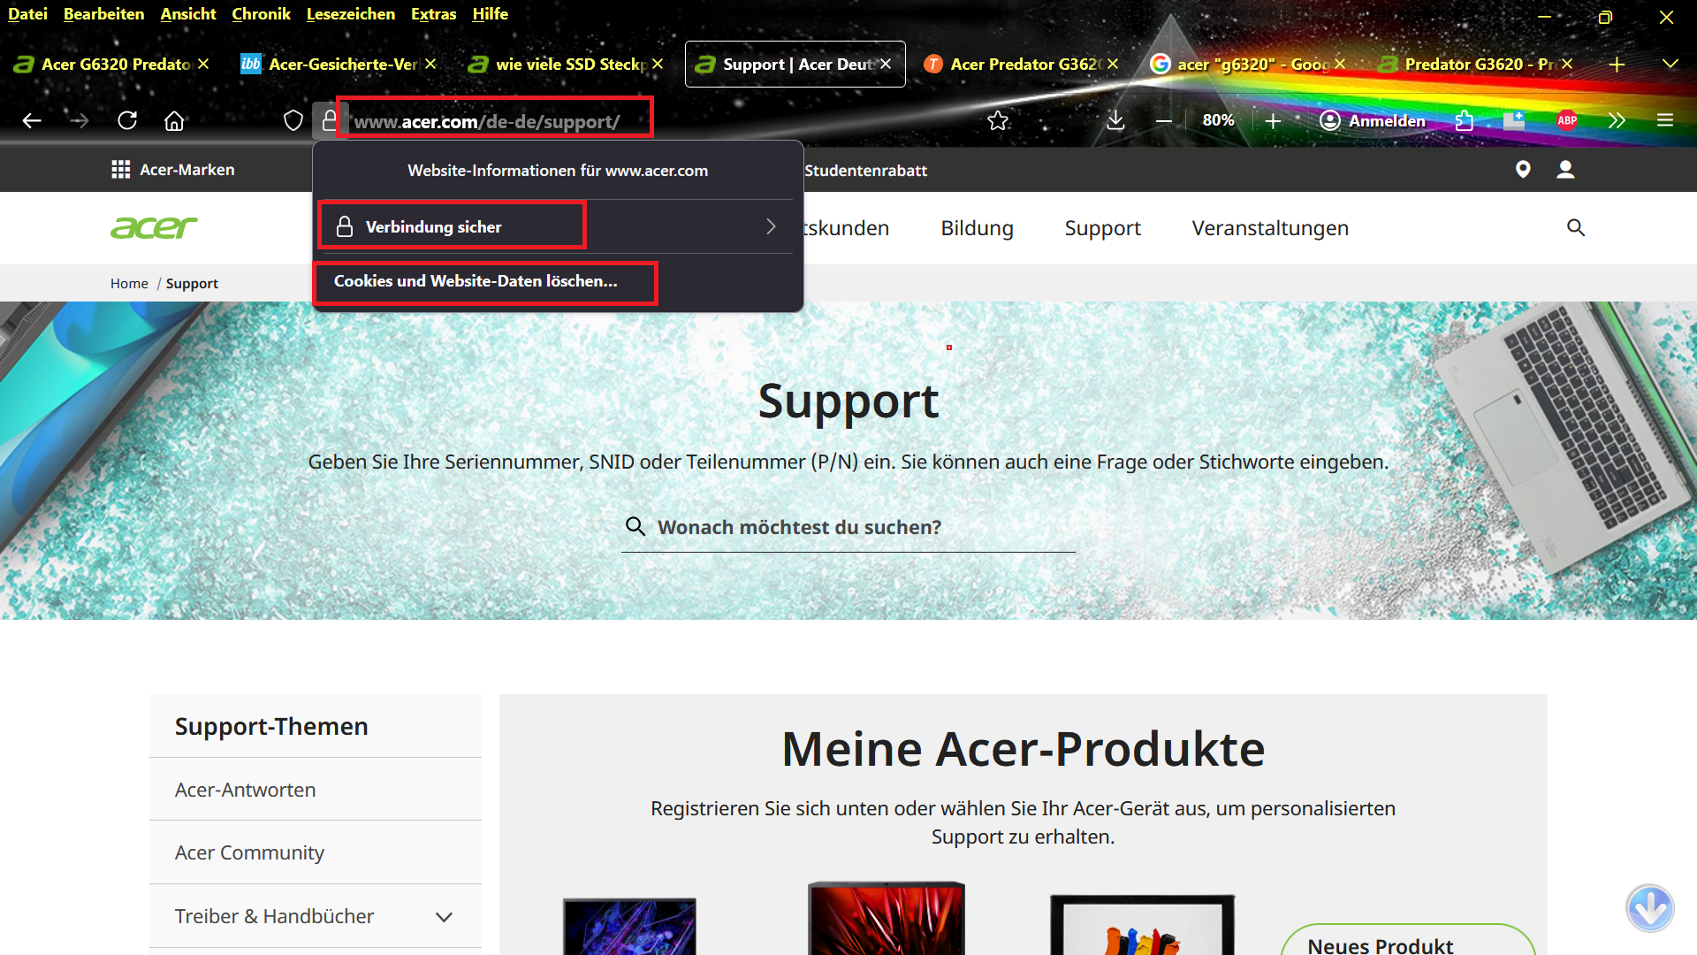Image resolution: width=1697 pixels, height=955 pixels.
Task: Open the Ansicht menu
Action: click(x=187, y=14)
